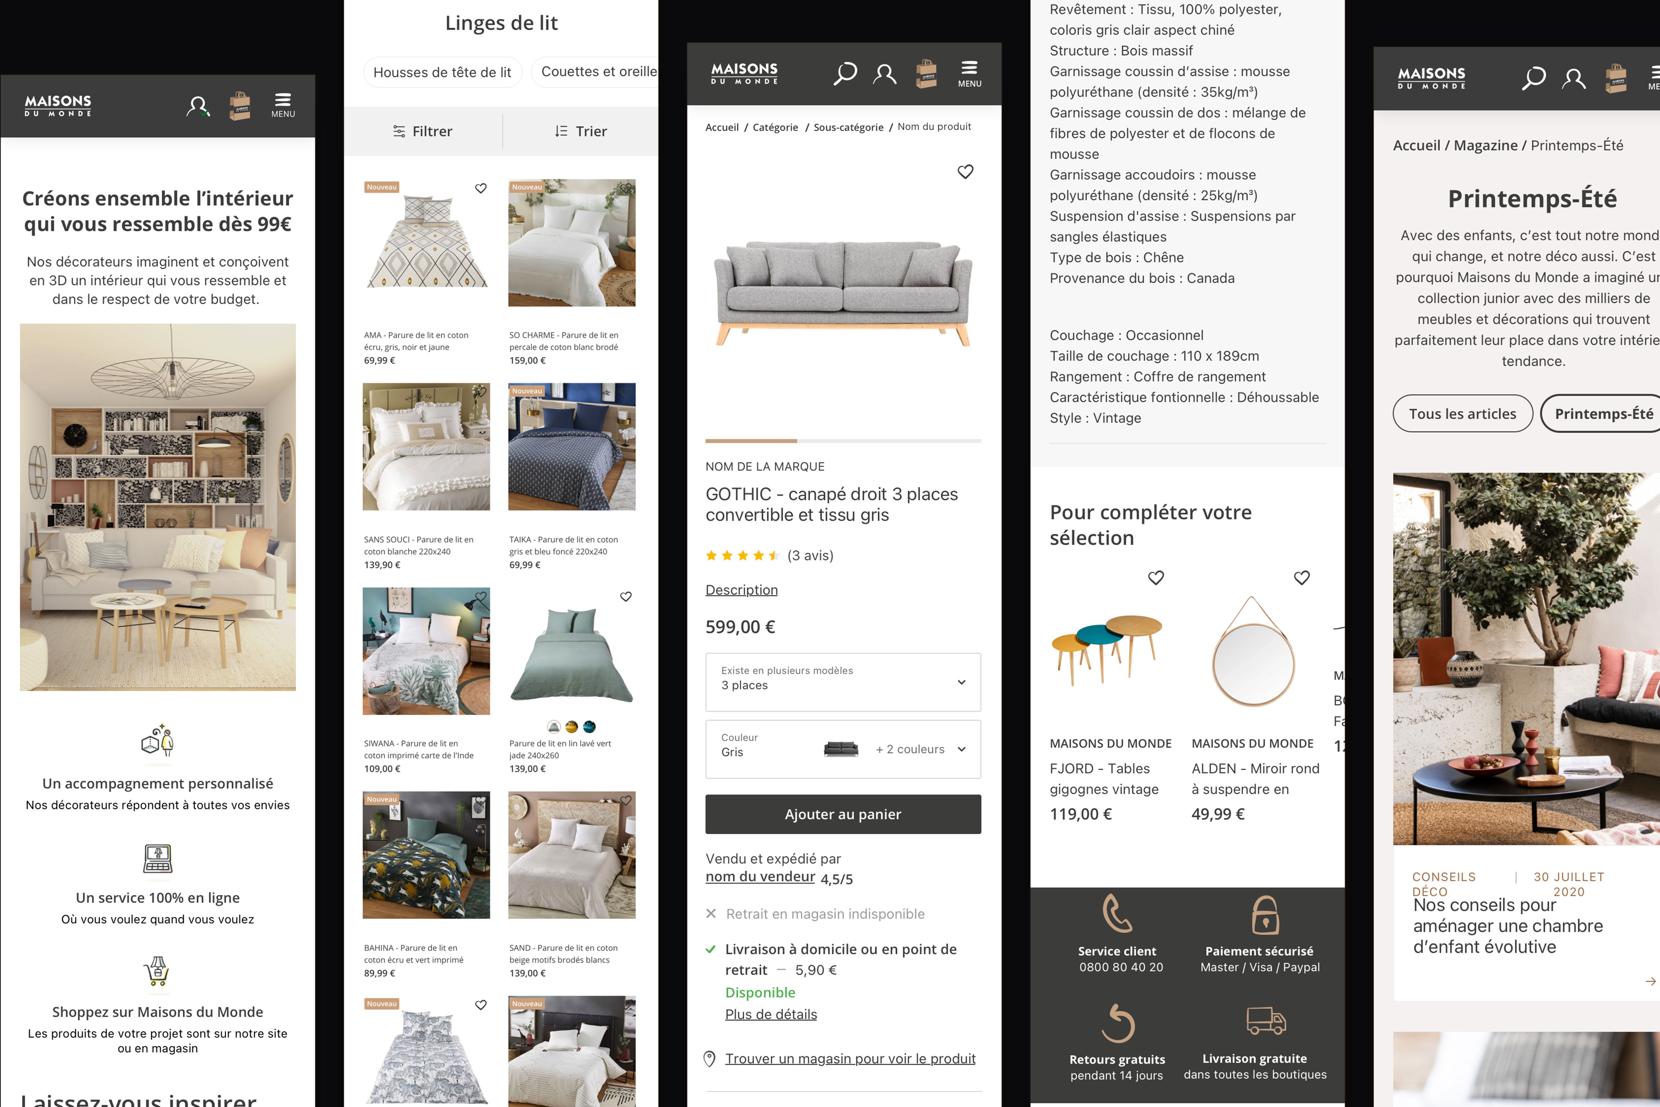The width and height of the screenshot is (1660, 1107).
Task: Open search in the product page header
Action: point(845,74)
